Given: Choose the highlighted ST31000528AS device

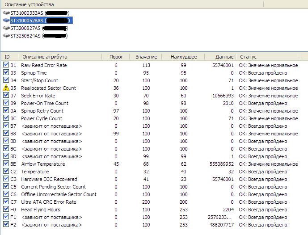Looking at the screenshot, I should click(42, 21).
